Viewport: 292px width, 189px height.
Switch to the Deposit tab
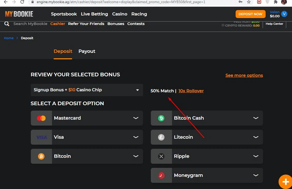pyautogui.click(x=63, y=51)
